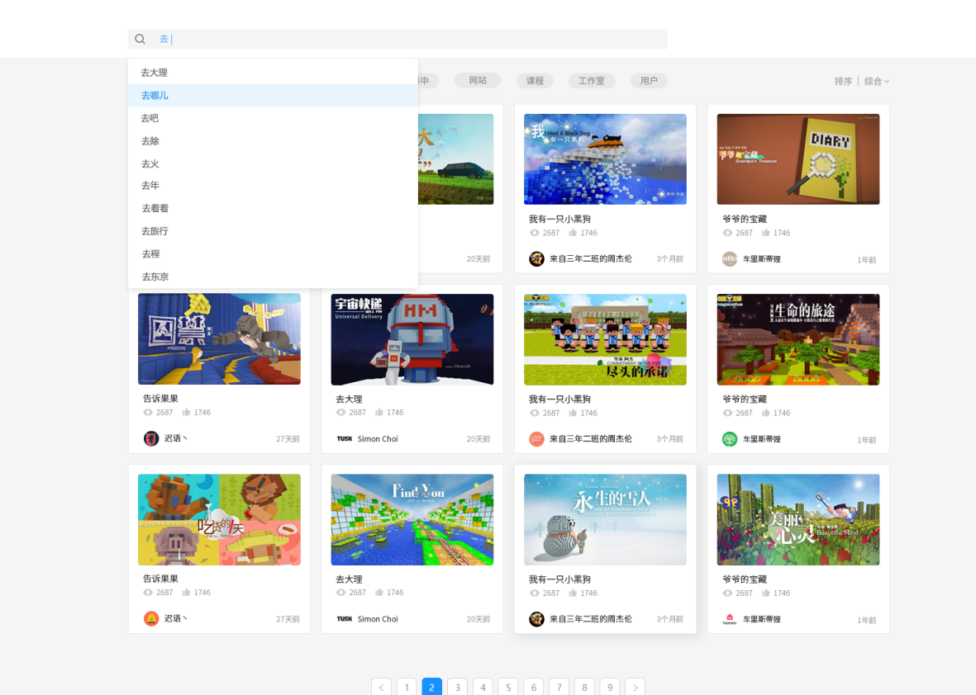
Task: Click TUSK logo on 宇宙快递 card
Action: pos(345,439)
